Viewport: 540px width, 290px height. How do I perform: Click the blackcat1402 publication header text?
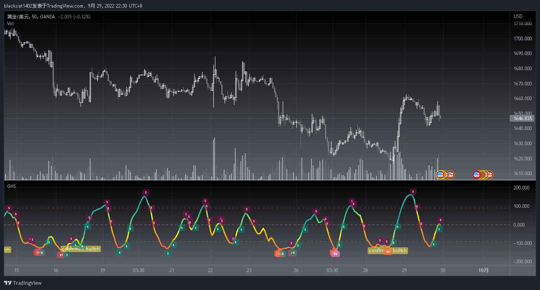[73, 6]
